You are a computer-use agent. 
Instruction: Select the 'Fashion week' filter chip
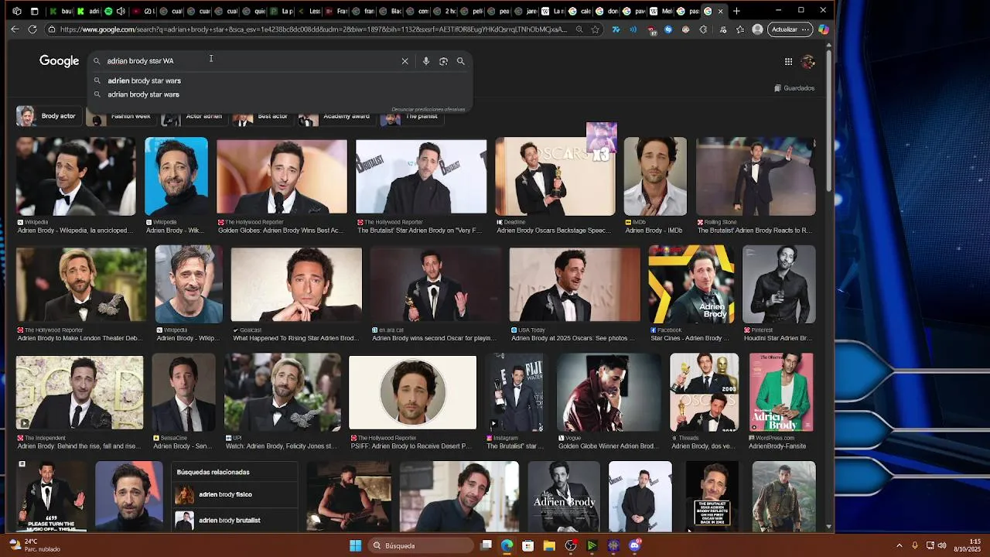pyautogui.click(x=121, y=117)
